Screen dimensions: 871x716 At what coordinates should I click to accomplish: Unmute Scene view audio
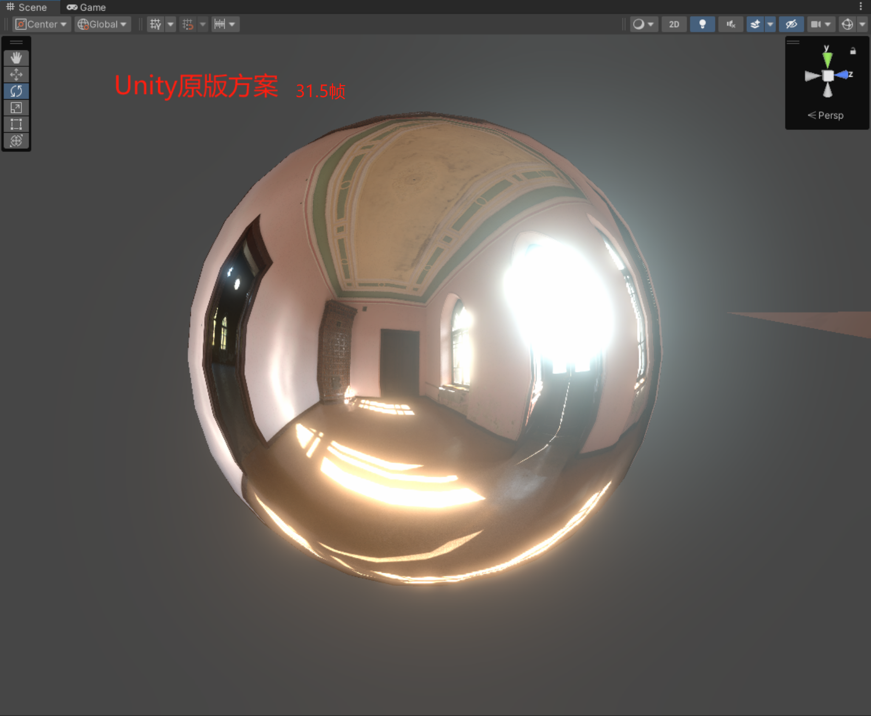(731, 24)
